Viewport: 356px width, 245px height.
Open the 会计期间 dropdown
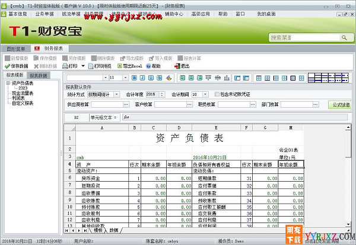[205, 94]
